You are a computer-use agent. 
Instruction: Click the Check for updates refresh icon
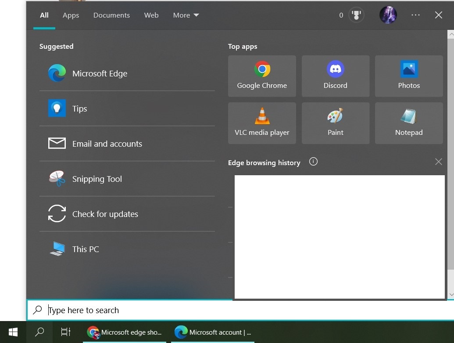tap(57, 213)
